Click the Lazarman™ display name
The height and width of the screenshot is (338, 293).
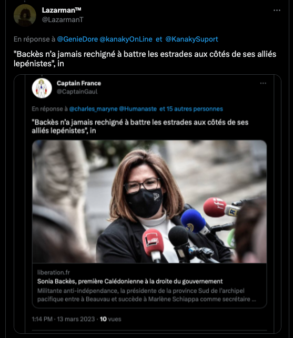pos(62,10)
